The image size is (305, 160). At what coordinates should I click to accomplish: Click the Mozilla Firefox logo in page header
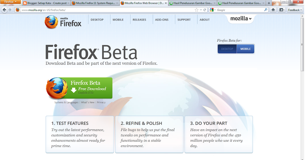[x=63, y=22]
